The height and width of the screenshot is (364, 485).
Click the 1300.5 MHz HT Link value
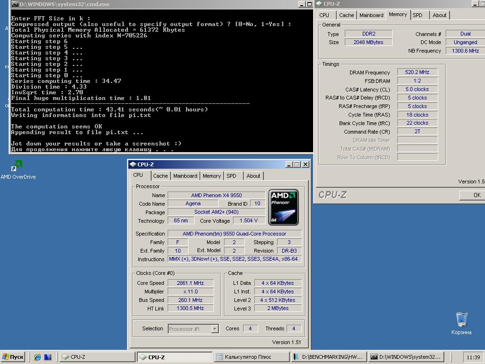click(190, 308)
